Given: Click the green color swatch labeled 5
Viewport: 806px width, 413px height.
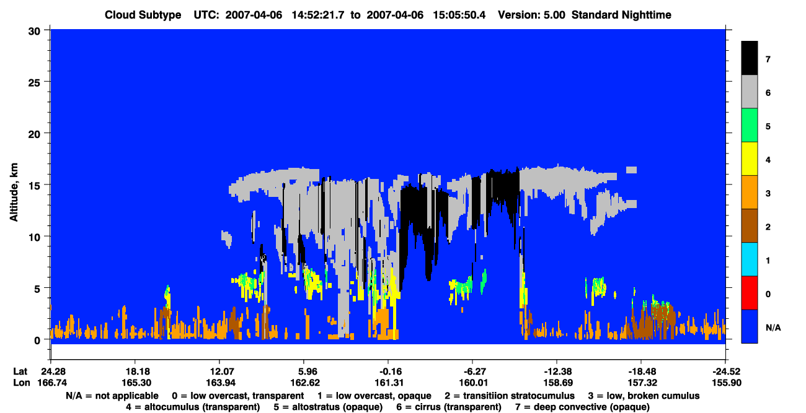Looking at the screenshot, I should click(x=750, y=125).
